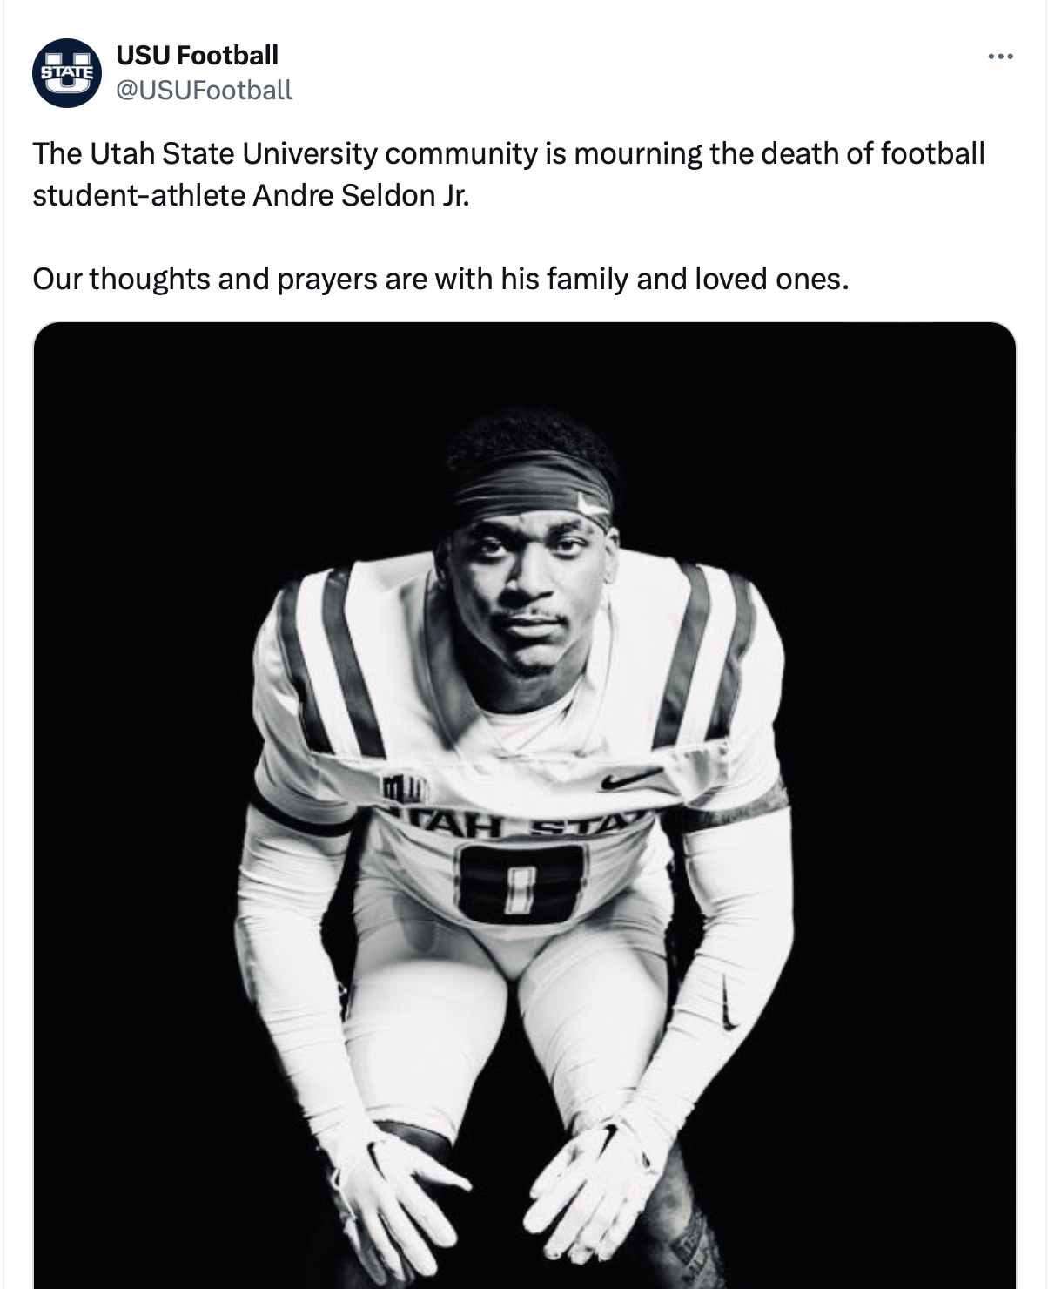
Task: Click the name Andre Seldon Jr. in tweet
Action: (x=360, y=194)
